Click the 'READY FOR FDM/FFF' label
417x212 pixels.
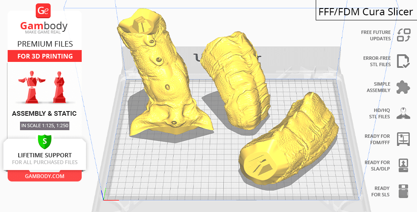[377, 139]
